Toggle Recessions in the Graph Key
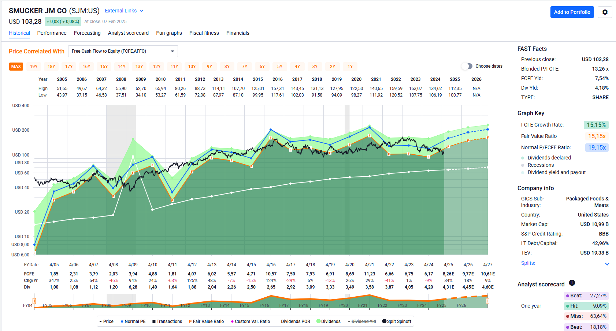Screen dimensions: 616x331 coord(523,165)
